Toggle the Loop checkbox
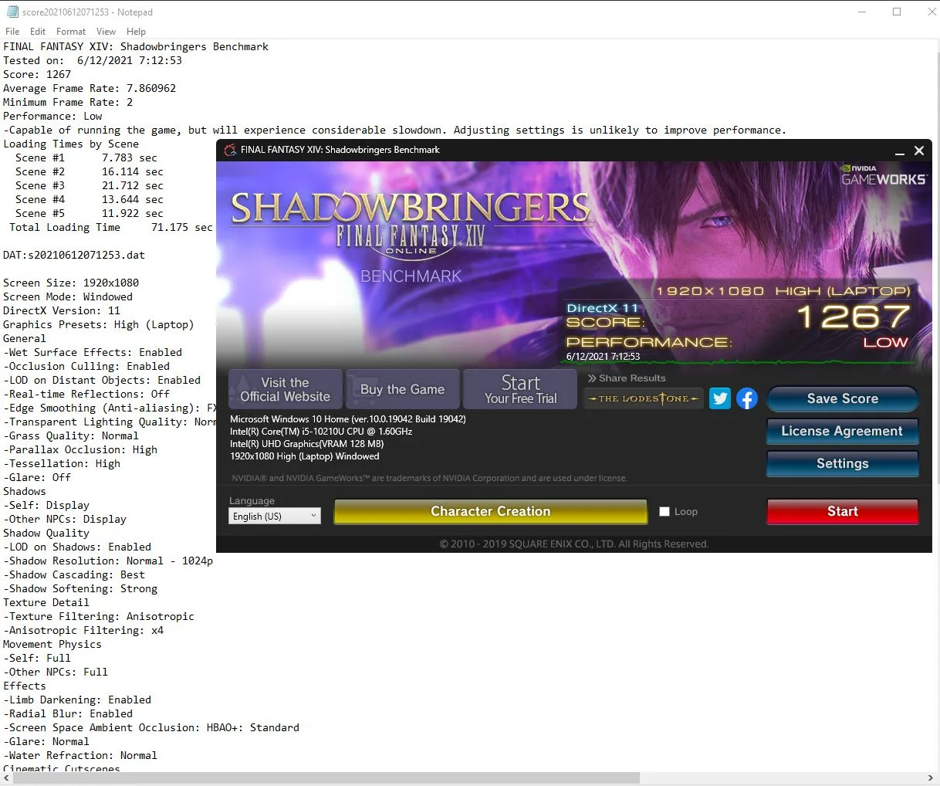Screen dimensions: 940x786 (x=664, y=511)
